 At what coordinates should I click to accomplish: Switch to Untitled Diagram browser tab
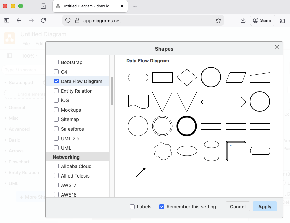click(x=88, y=6)
